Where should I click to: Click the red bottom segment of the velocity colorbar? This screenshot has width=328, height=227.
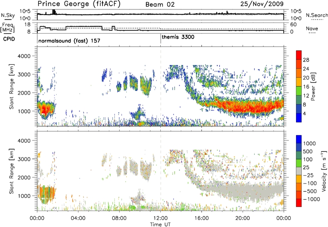[x=299, y=203]
